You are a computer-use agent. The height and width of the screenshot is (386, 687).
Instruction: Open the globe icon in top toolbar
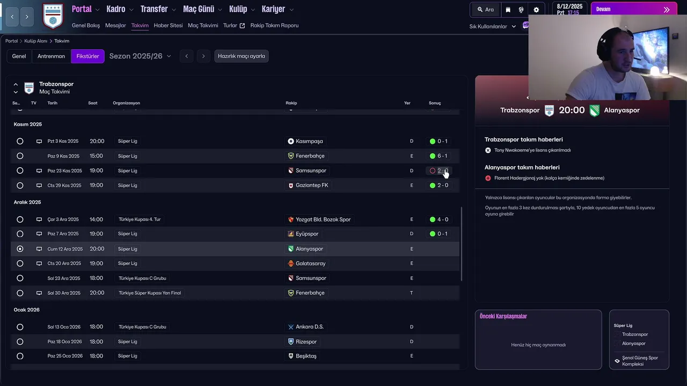click(x=521, y=10)
